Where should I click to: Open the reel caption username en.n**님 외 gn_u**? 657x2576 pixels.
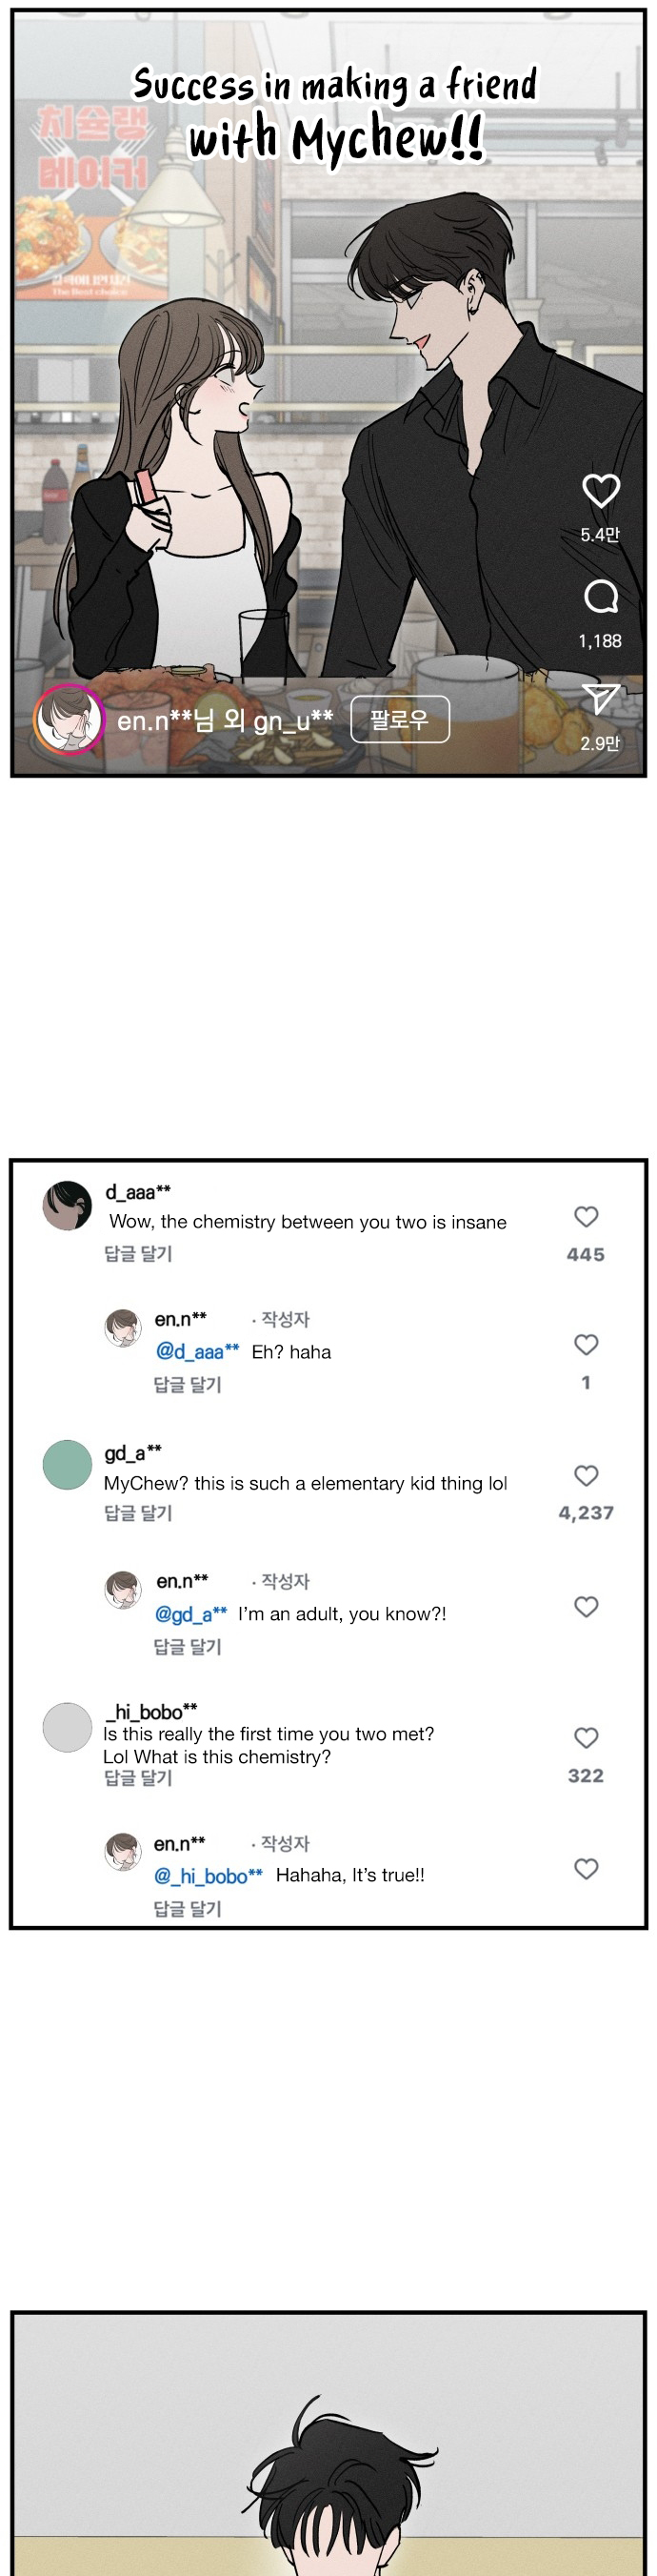pos(225,720)
